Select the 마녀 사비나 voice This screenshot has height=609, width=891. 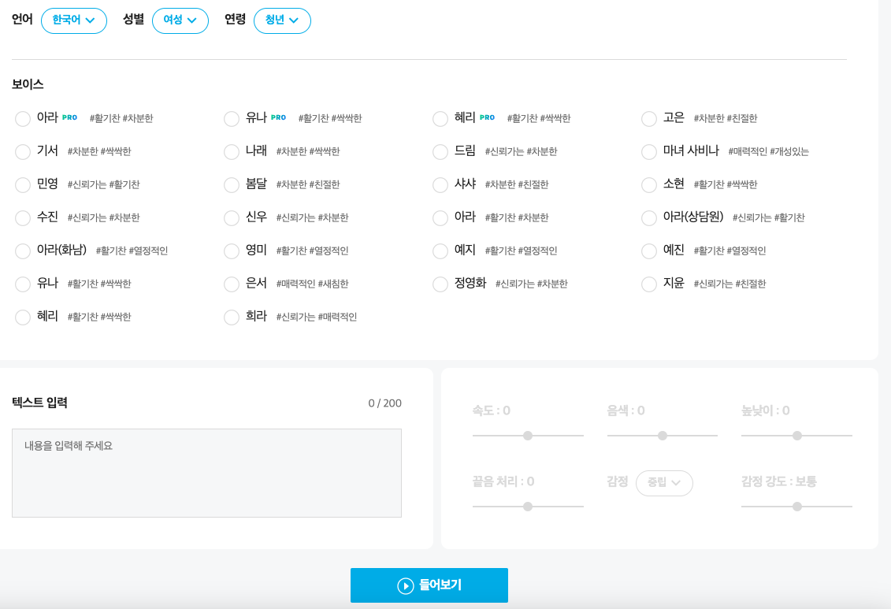tap(649, 152)
